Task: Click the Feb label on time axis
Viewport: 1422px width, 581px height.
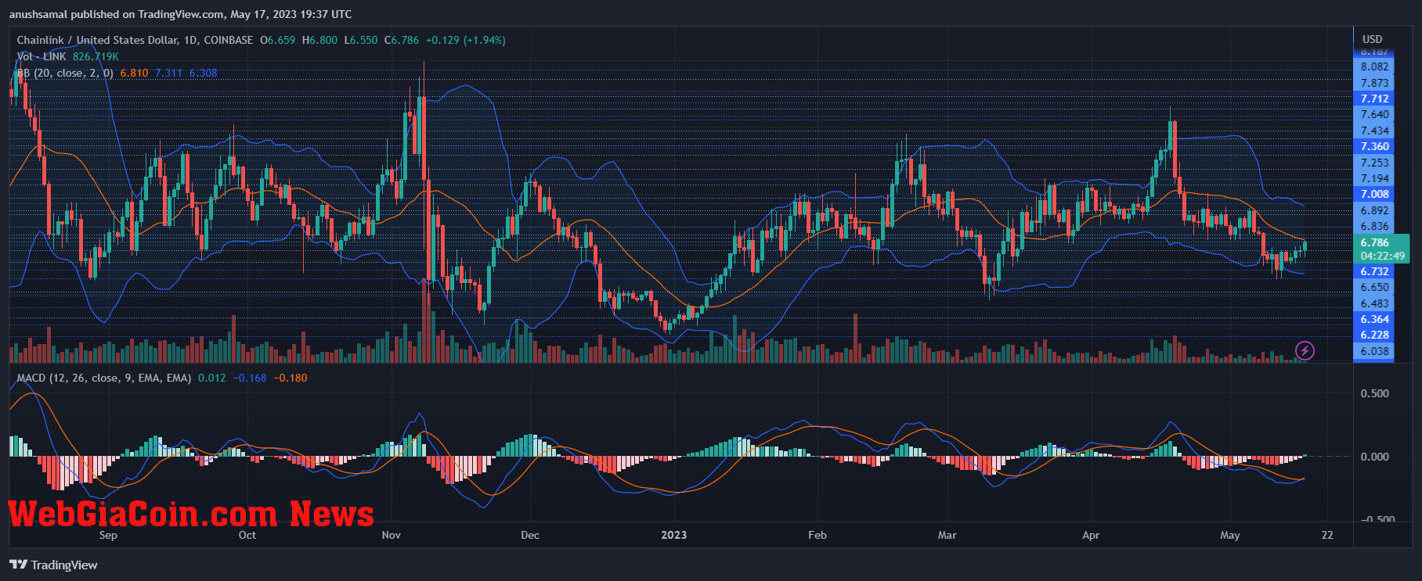Action: tap(817, 535)
